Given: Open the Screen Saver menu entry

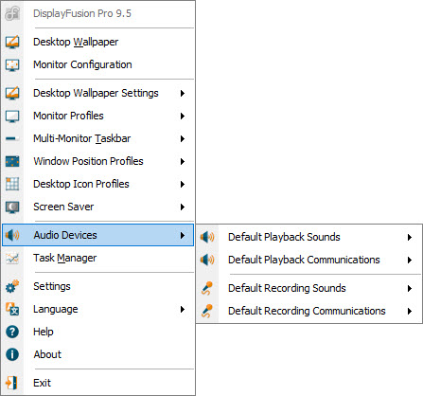Looking at the screenshot, I should point(98,207).
